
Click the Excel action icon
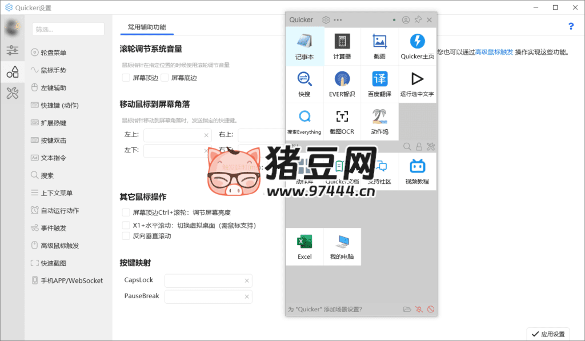(304, 246)
